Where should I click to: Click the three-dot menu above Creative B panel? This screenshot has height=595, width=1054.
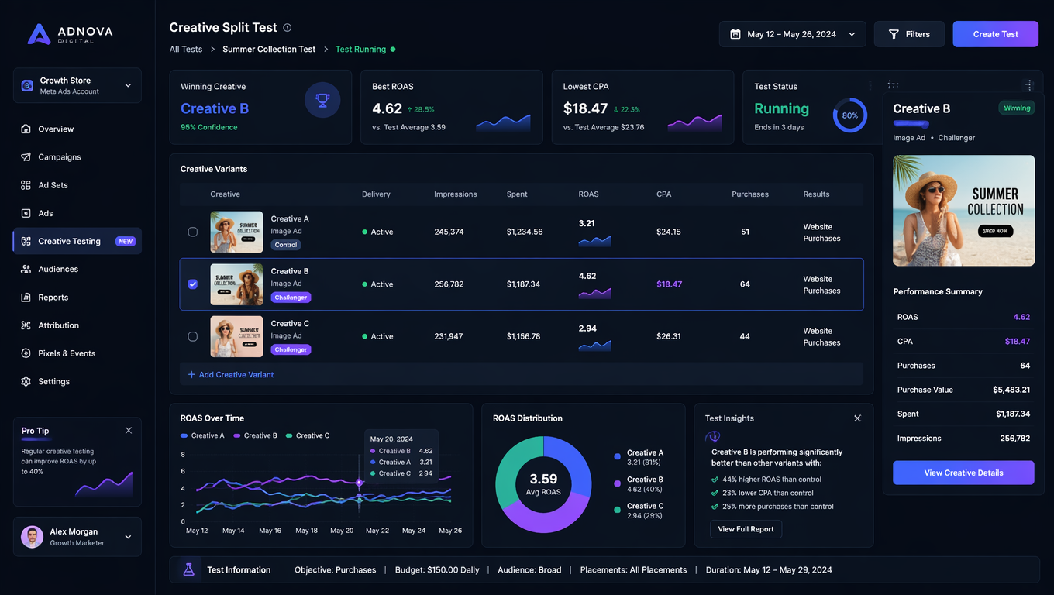click(1029, 86)
